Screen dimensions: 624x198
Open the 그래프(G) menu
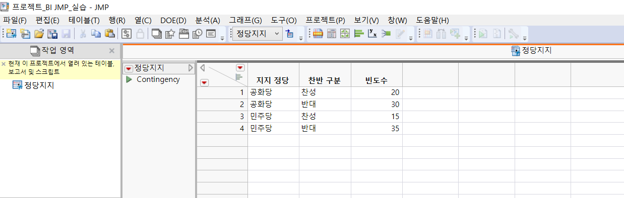click(245, 21)
